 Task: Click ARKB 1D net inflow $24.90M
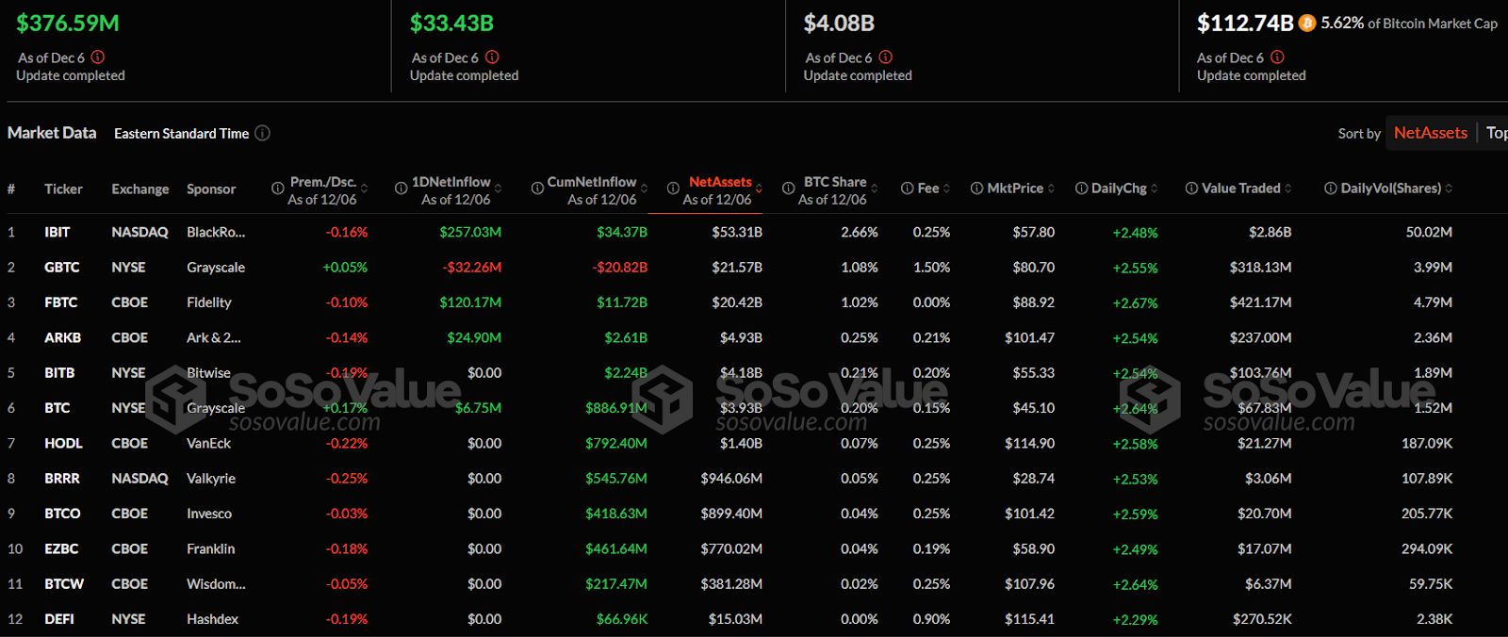[x=474, y=337]
